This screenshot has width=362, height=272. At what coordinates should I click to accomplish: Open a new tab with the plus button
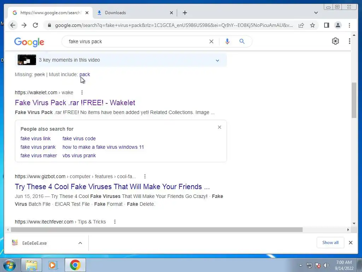(x=185, y=13)
